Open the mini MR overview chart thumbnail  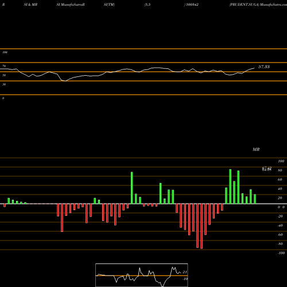pyautogui.click(x=142, y=275)
